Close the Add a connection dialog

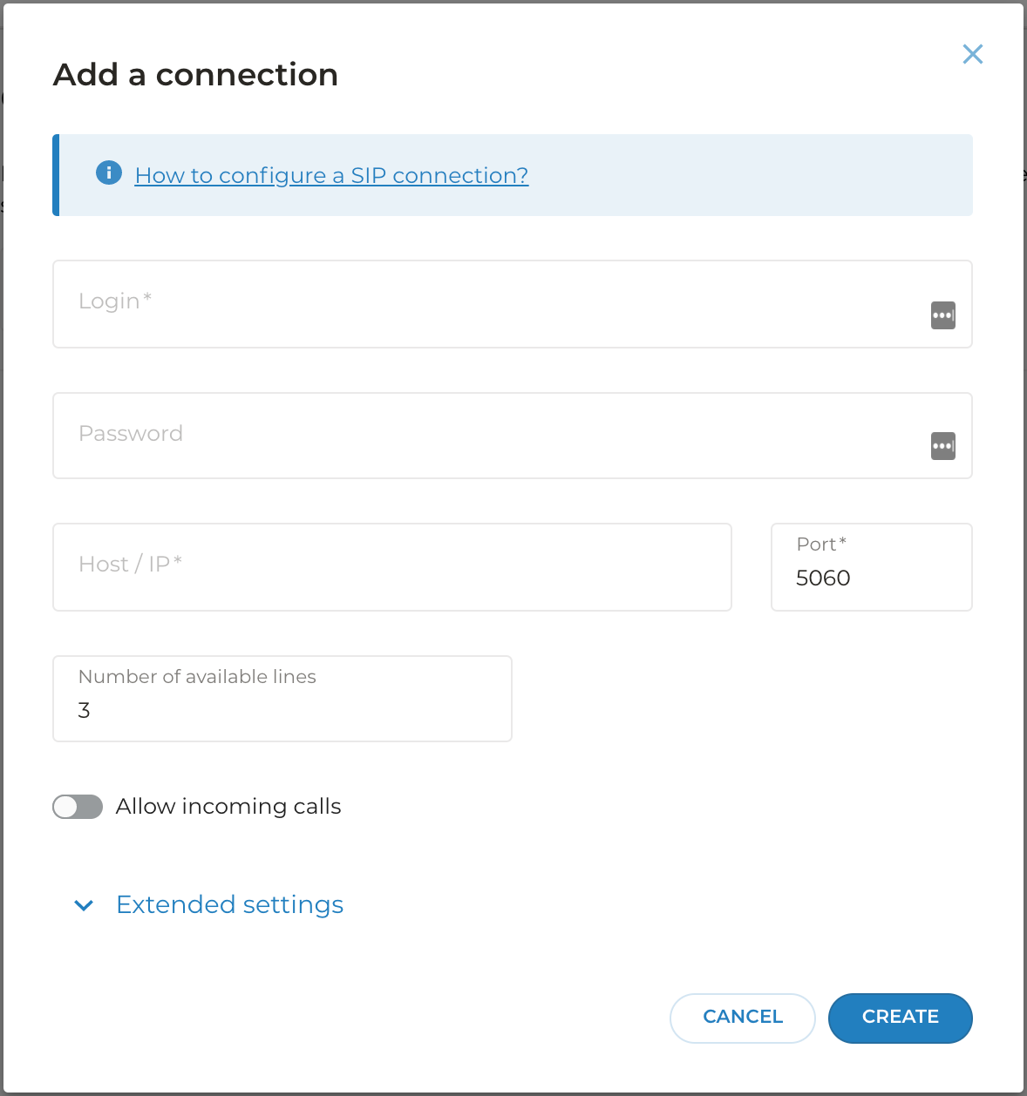click(972, 54)
